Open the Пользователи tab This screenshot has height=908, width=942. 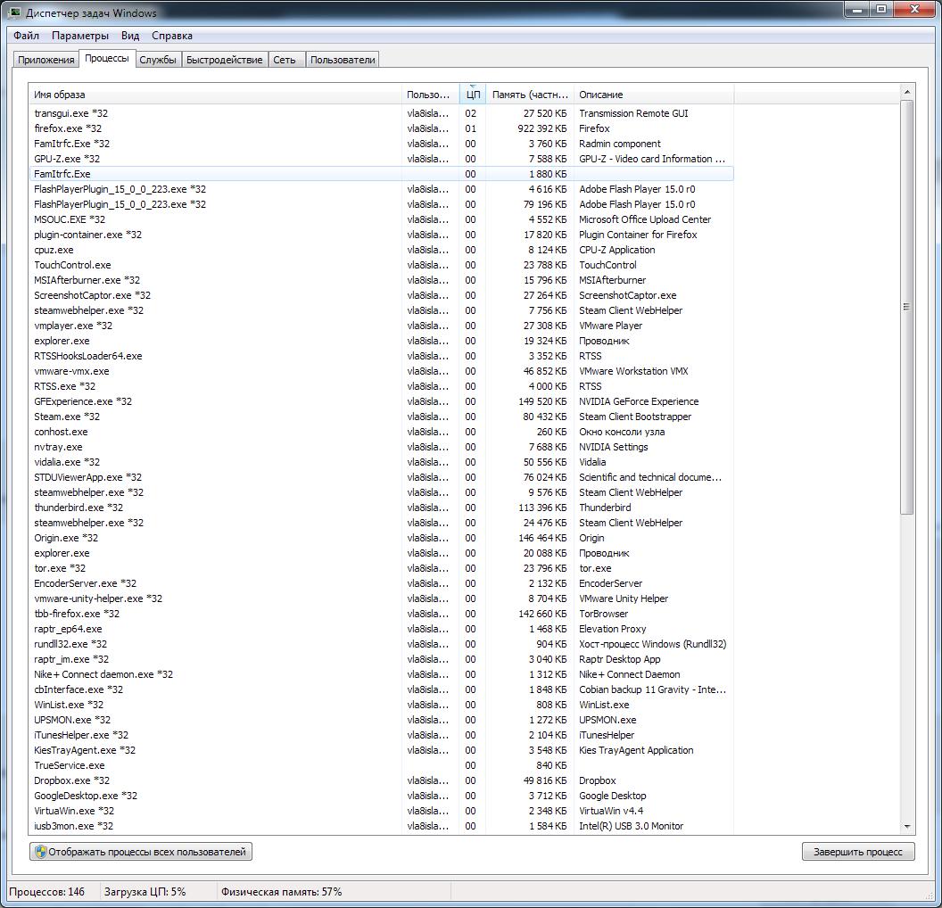(x=343, y=60)
